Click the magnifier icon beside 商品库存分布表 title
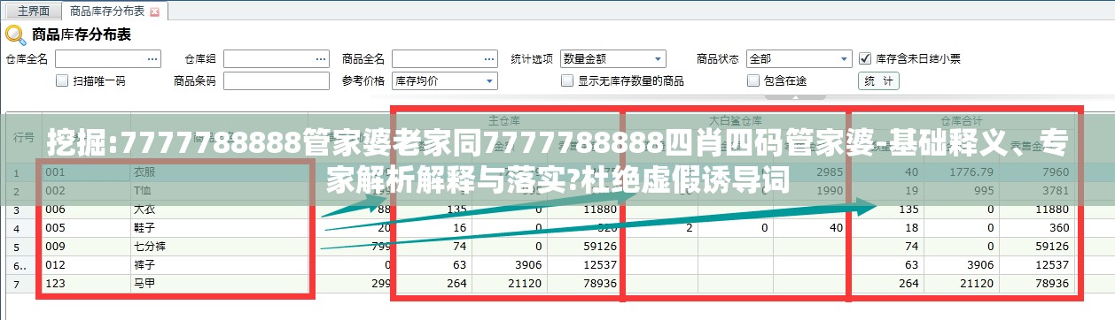Screen dimensions: 1115x320 (x=16, y=34)
